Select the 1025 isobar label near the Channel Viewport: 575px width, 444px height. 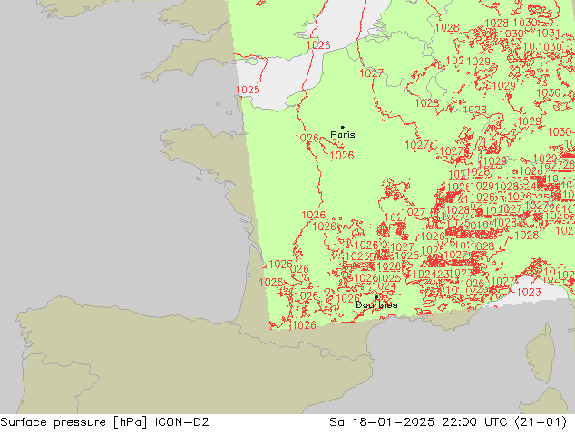(248, 90)
